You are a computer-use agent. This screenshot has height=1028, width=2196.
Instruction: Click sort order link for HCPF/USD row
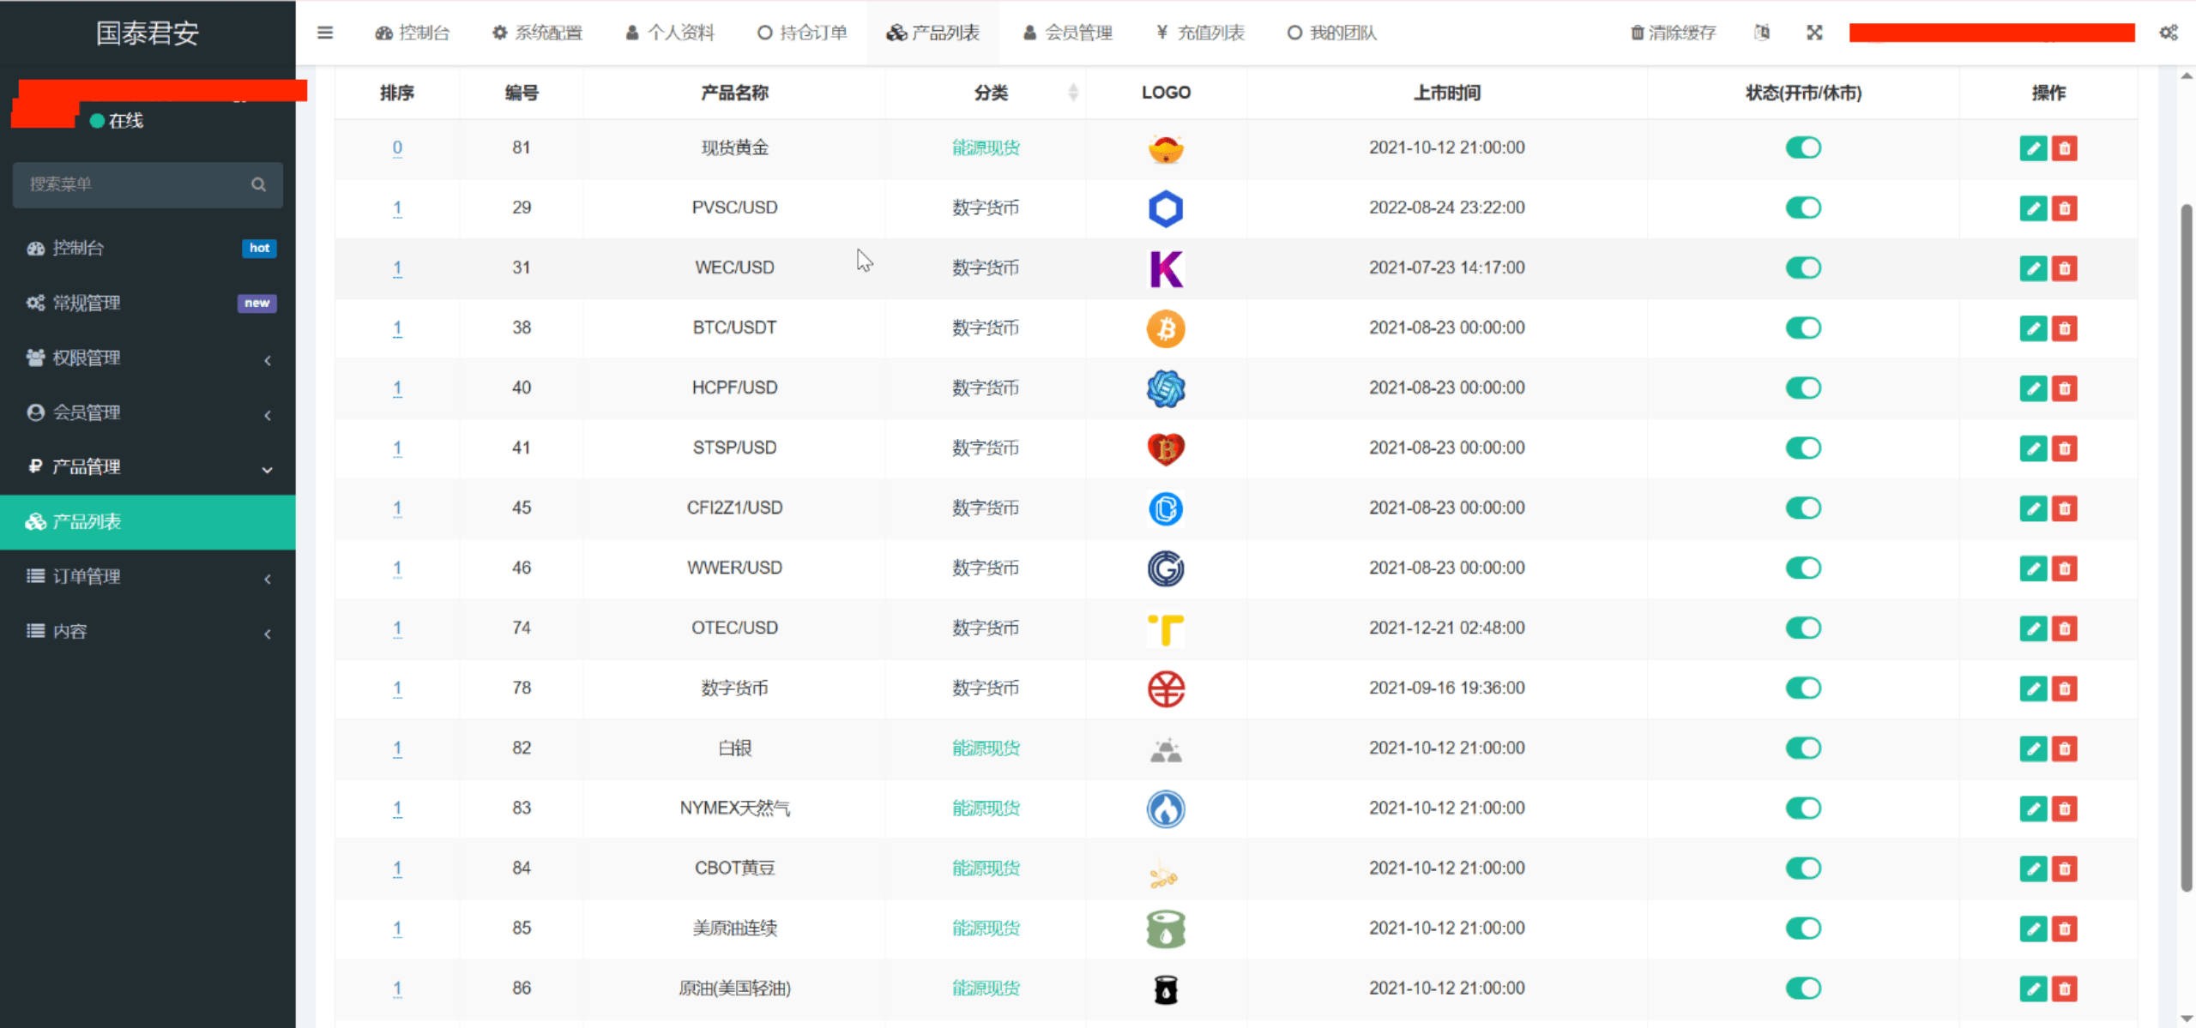pos(397,388)
